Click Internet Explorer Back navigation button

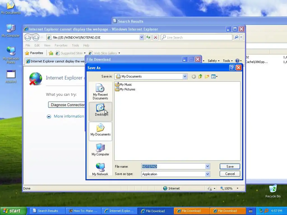click(x=28, y=37)
